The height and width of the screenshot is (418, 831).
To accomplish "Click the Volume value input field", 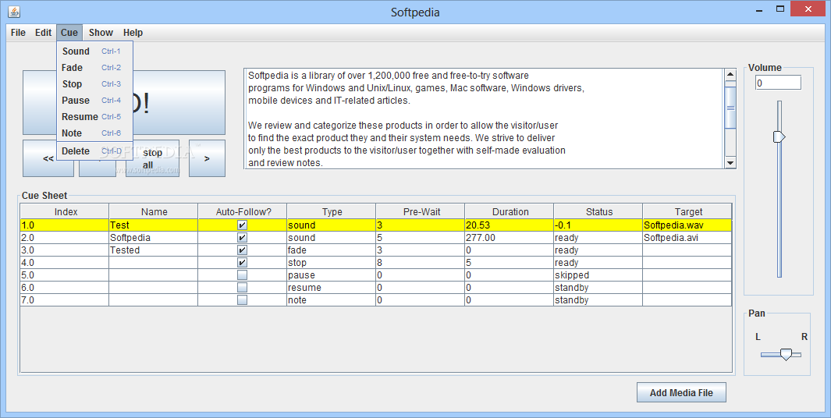I will [x=778, y=83].
